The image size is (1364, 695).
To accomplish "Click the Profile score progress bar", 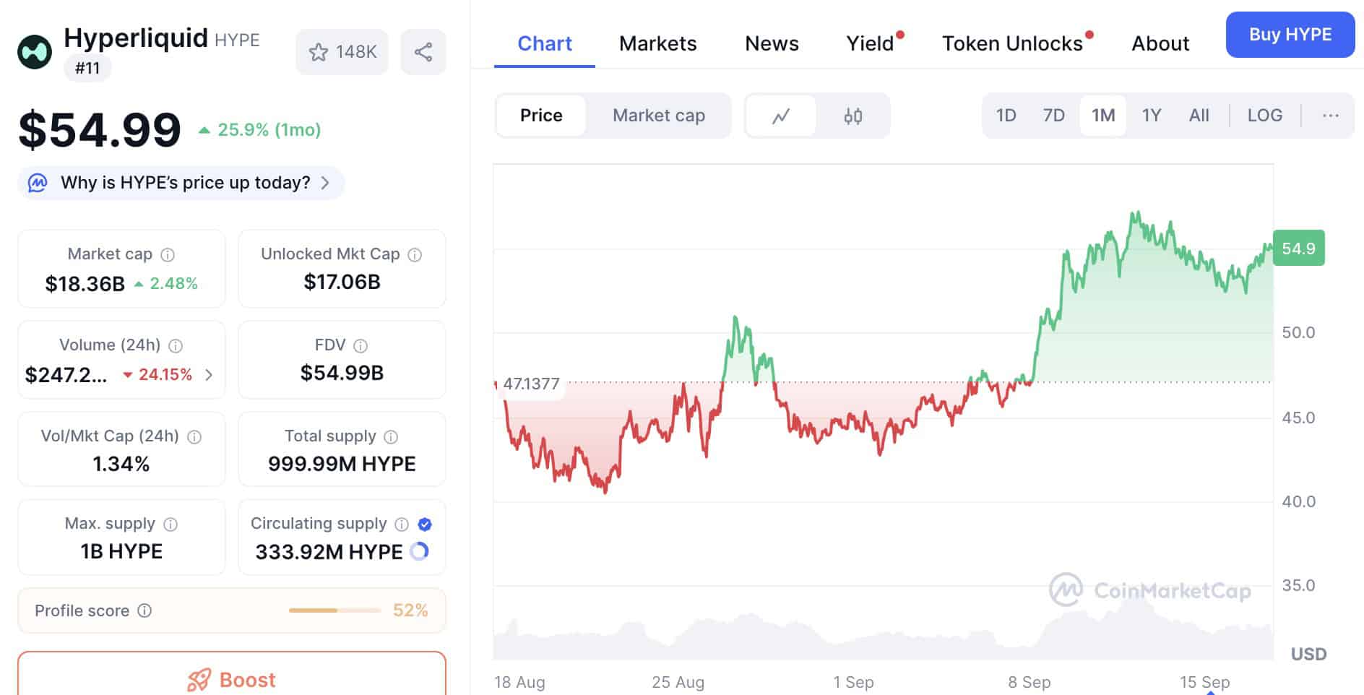I will coord(334,611).
